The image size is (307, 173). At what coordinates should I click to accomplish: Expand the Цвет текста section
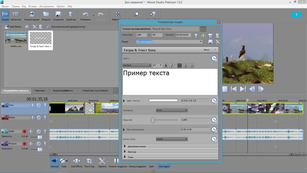tap(124, 101)
